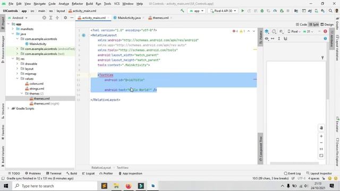Image resolution: width=340 pixels, height=191 pixels.
Task: Open App Inspection tool window
Action: [x=130, y=173]
